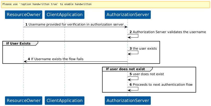The height and width of the screenshot is (106, 211).
Task: Click the top ResourceOwner participant box
Action: tap(24, 15)
